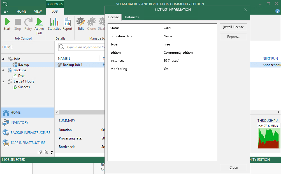Click the history gear icon at pane bottom
Image resolution: width=281 pixels, height=174 pixels.
(46, 152)
